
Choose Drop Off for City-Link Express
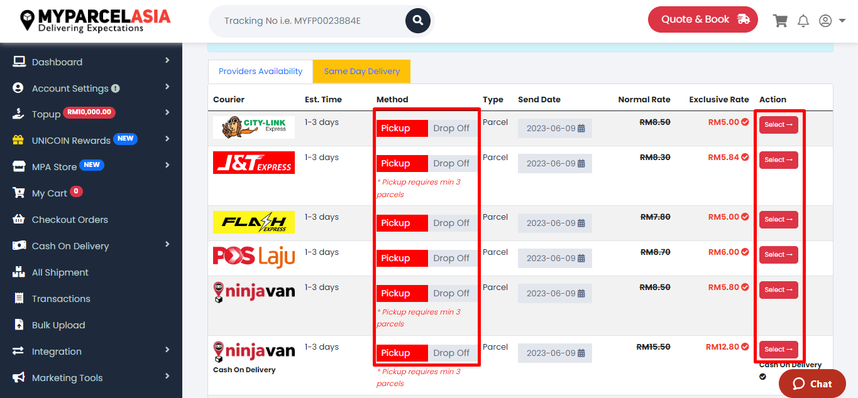tap(451, 128)
